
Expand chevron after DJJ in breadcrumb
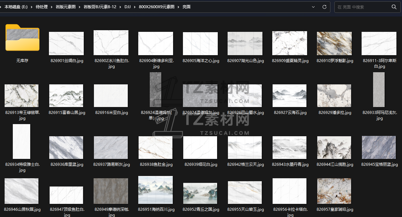pyautogui.click(x=134, y=7)
